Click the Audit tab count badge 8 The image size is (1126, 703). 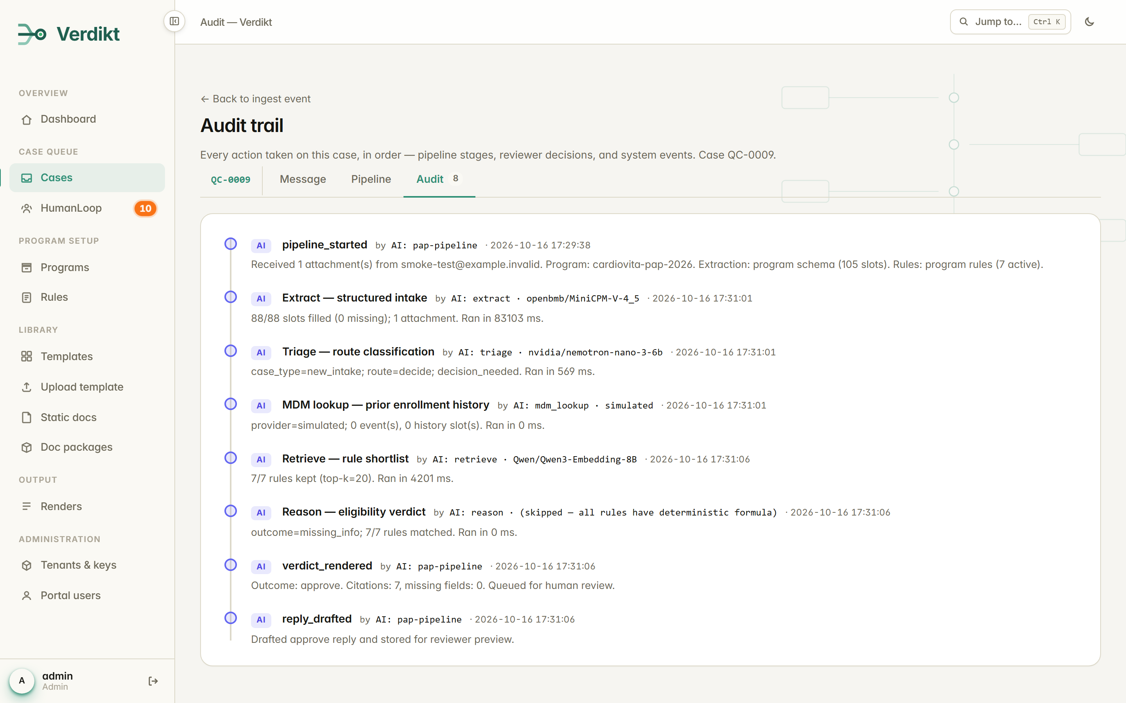455,178
